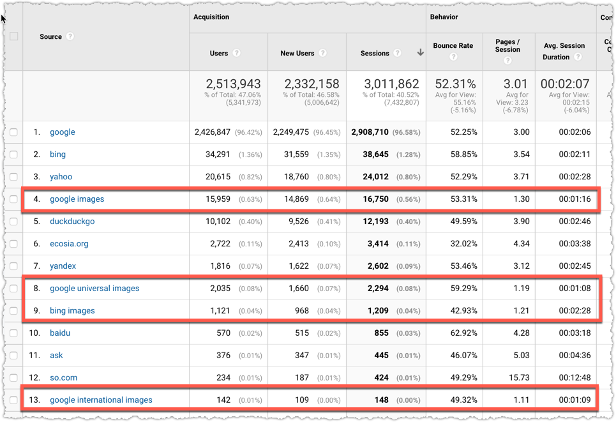Check the duckduckgo row checkbox

pos(14,222)
